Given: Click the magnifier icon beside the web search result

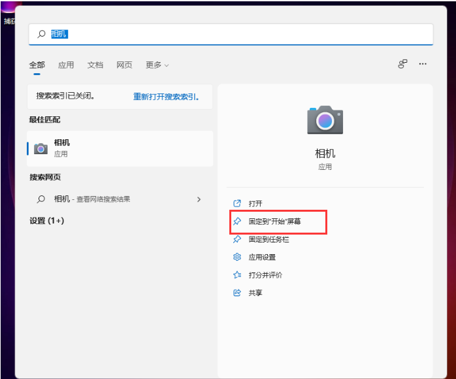Looking at the screenshot, I should pos(41,199).
